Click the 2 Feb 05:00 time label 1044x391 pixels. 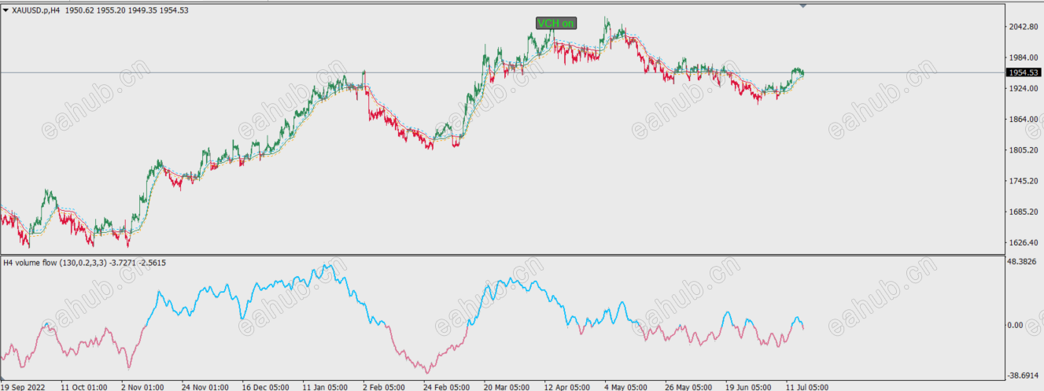pos(385,386)
